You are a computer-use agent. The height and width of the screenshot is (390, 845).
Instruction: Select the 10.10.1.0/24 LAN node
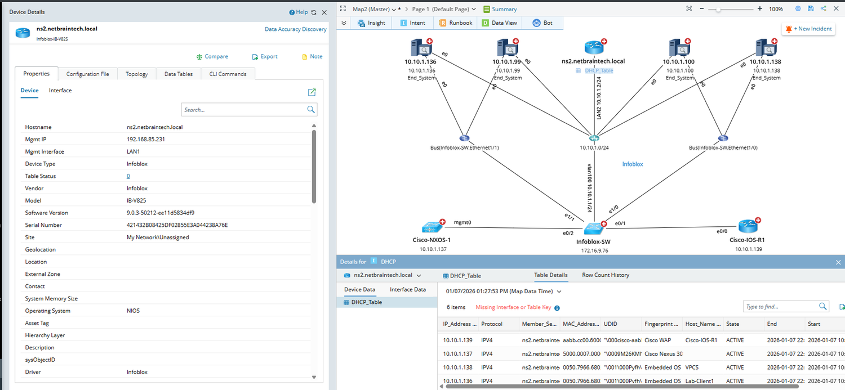593,138
